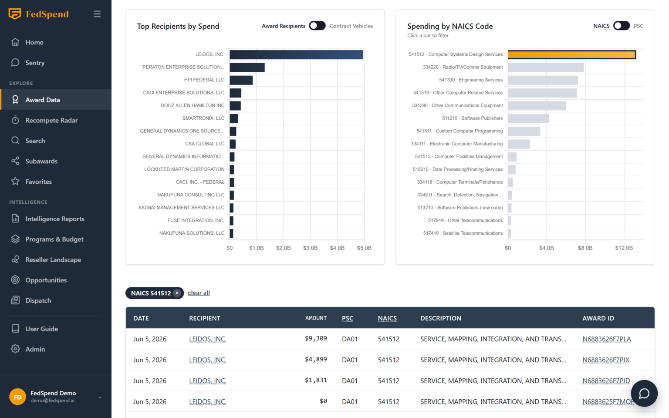Click the PSC label beside chart toggle
The height and width of the screenshot is (418, 669).
638,26
